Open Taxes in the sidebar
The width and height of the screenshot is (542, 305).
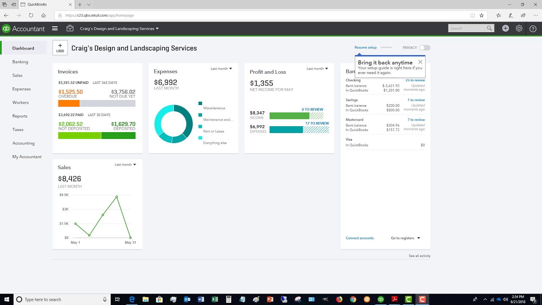tap(18, 130)
